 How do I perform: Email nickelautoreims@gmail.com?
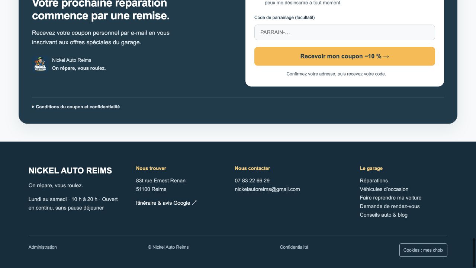[x=267, y=189]
